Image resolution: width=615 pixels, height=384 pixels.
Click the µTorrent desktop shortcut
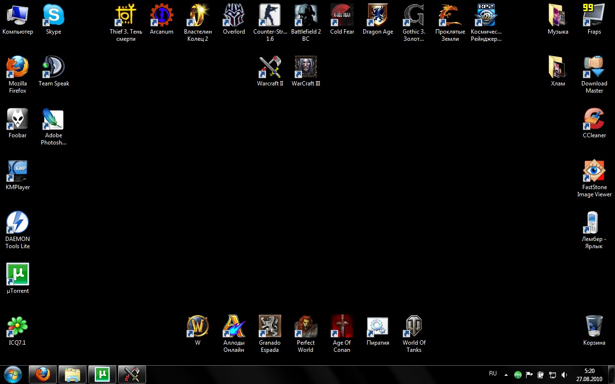pos(18,278)
